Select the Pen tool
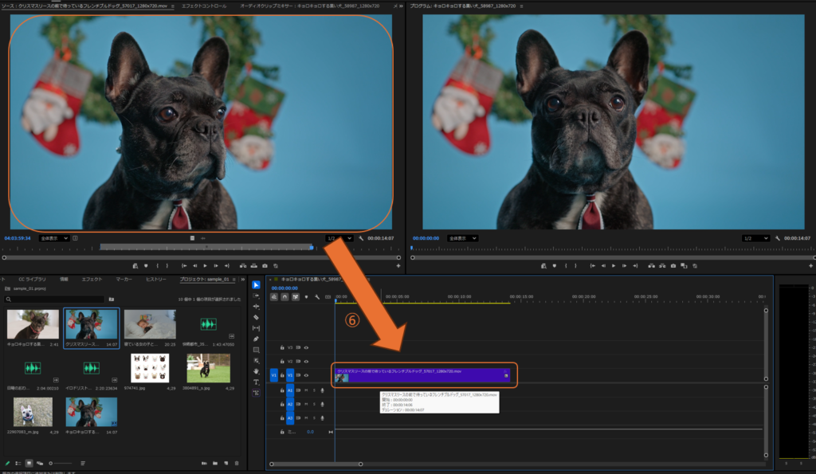Screen dimensions: 816x474 (256, 339)
